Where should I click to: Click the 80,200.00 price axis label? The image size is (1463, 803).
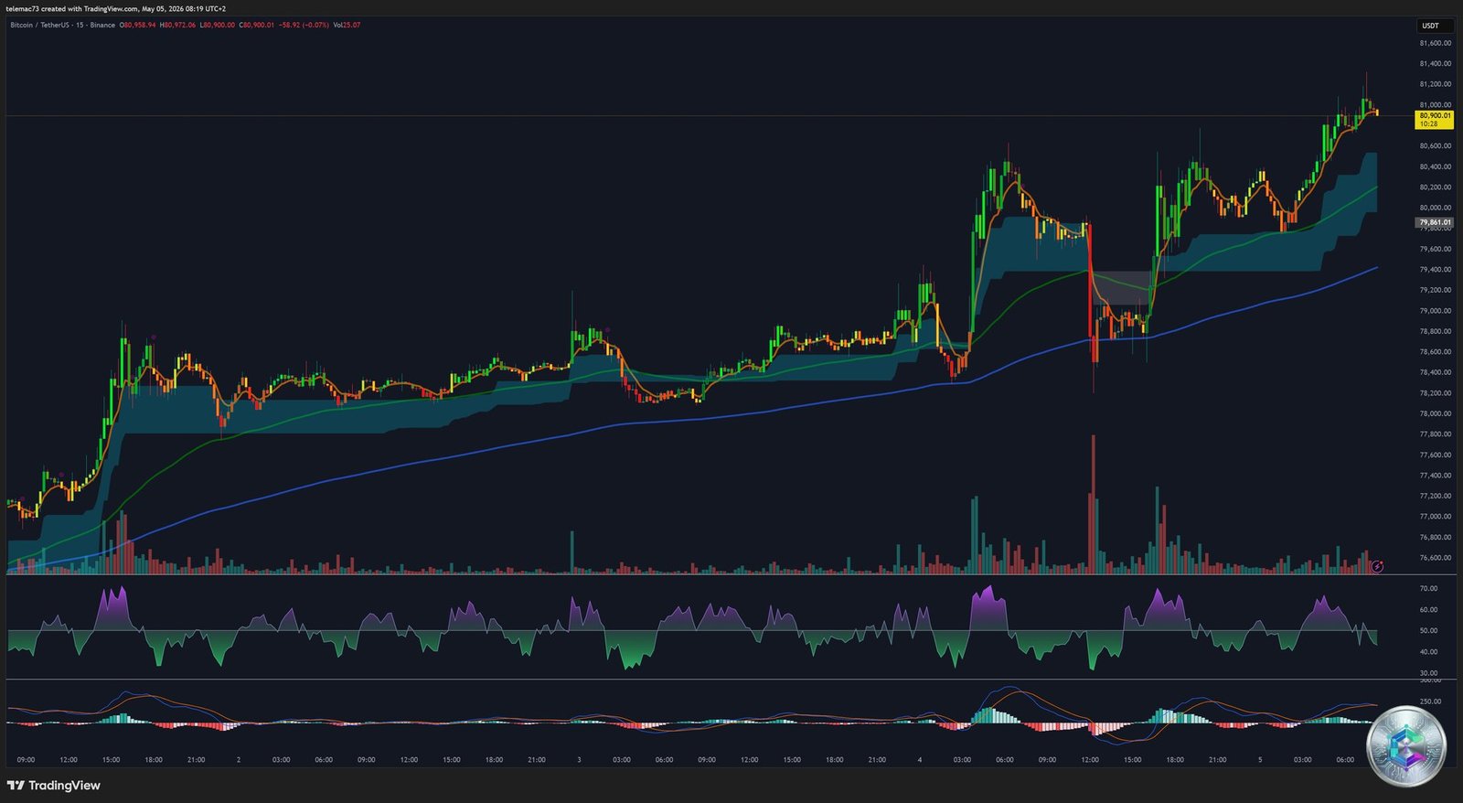[1435, 187]
